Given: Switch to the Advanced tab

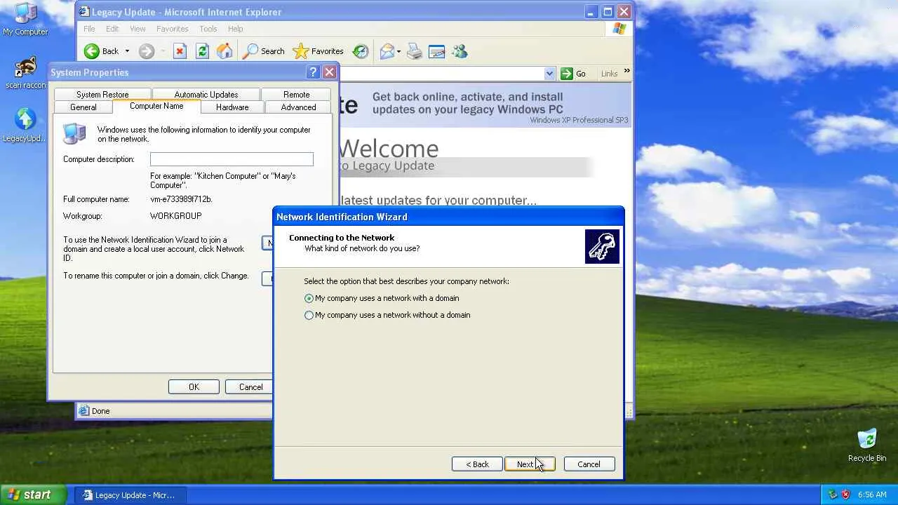Looking at the screenshot, I should (x=298, y=107).
